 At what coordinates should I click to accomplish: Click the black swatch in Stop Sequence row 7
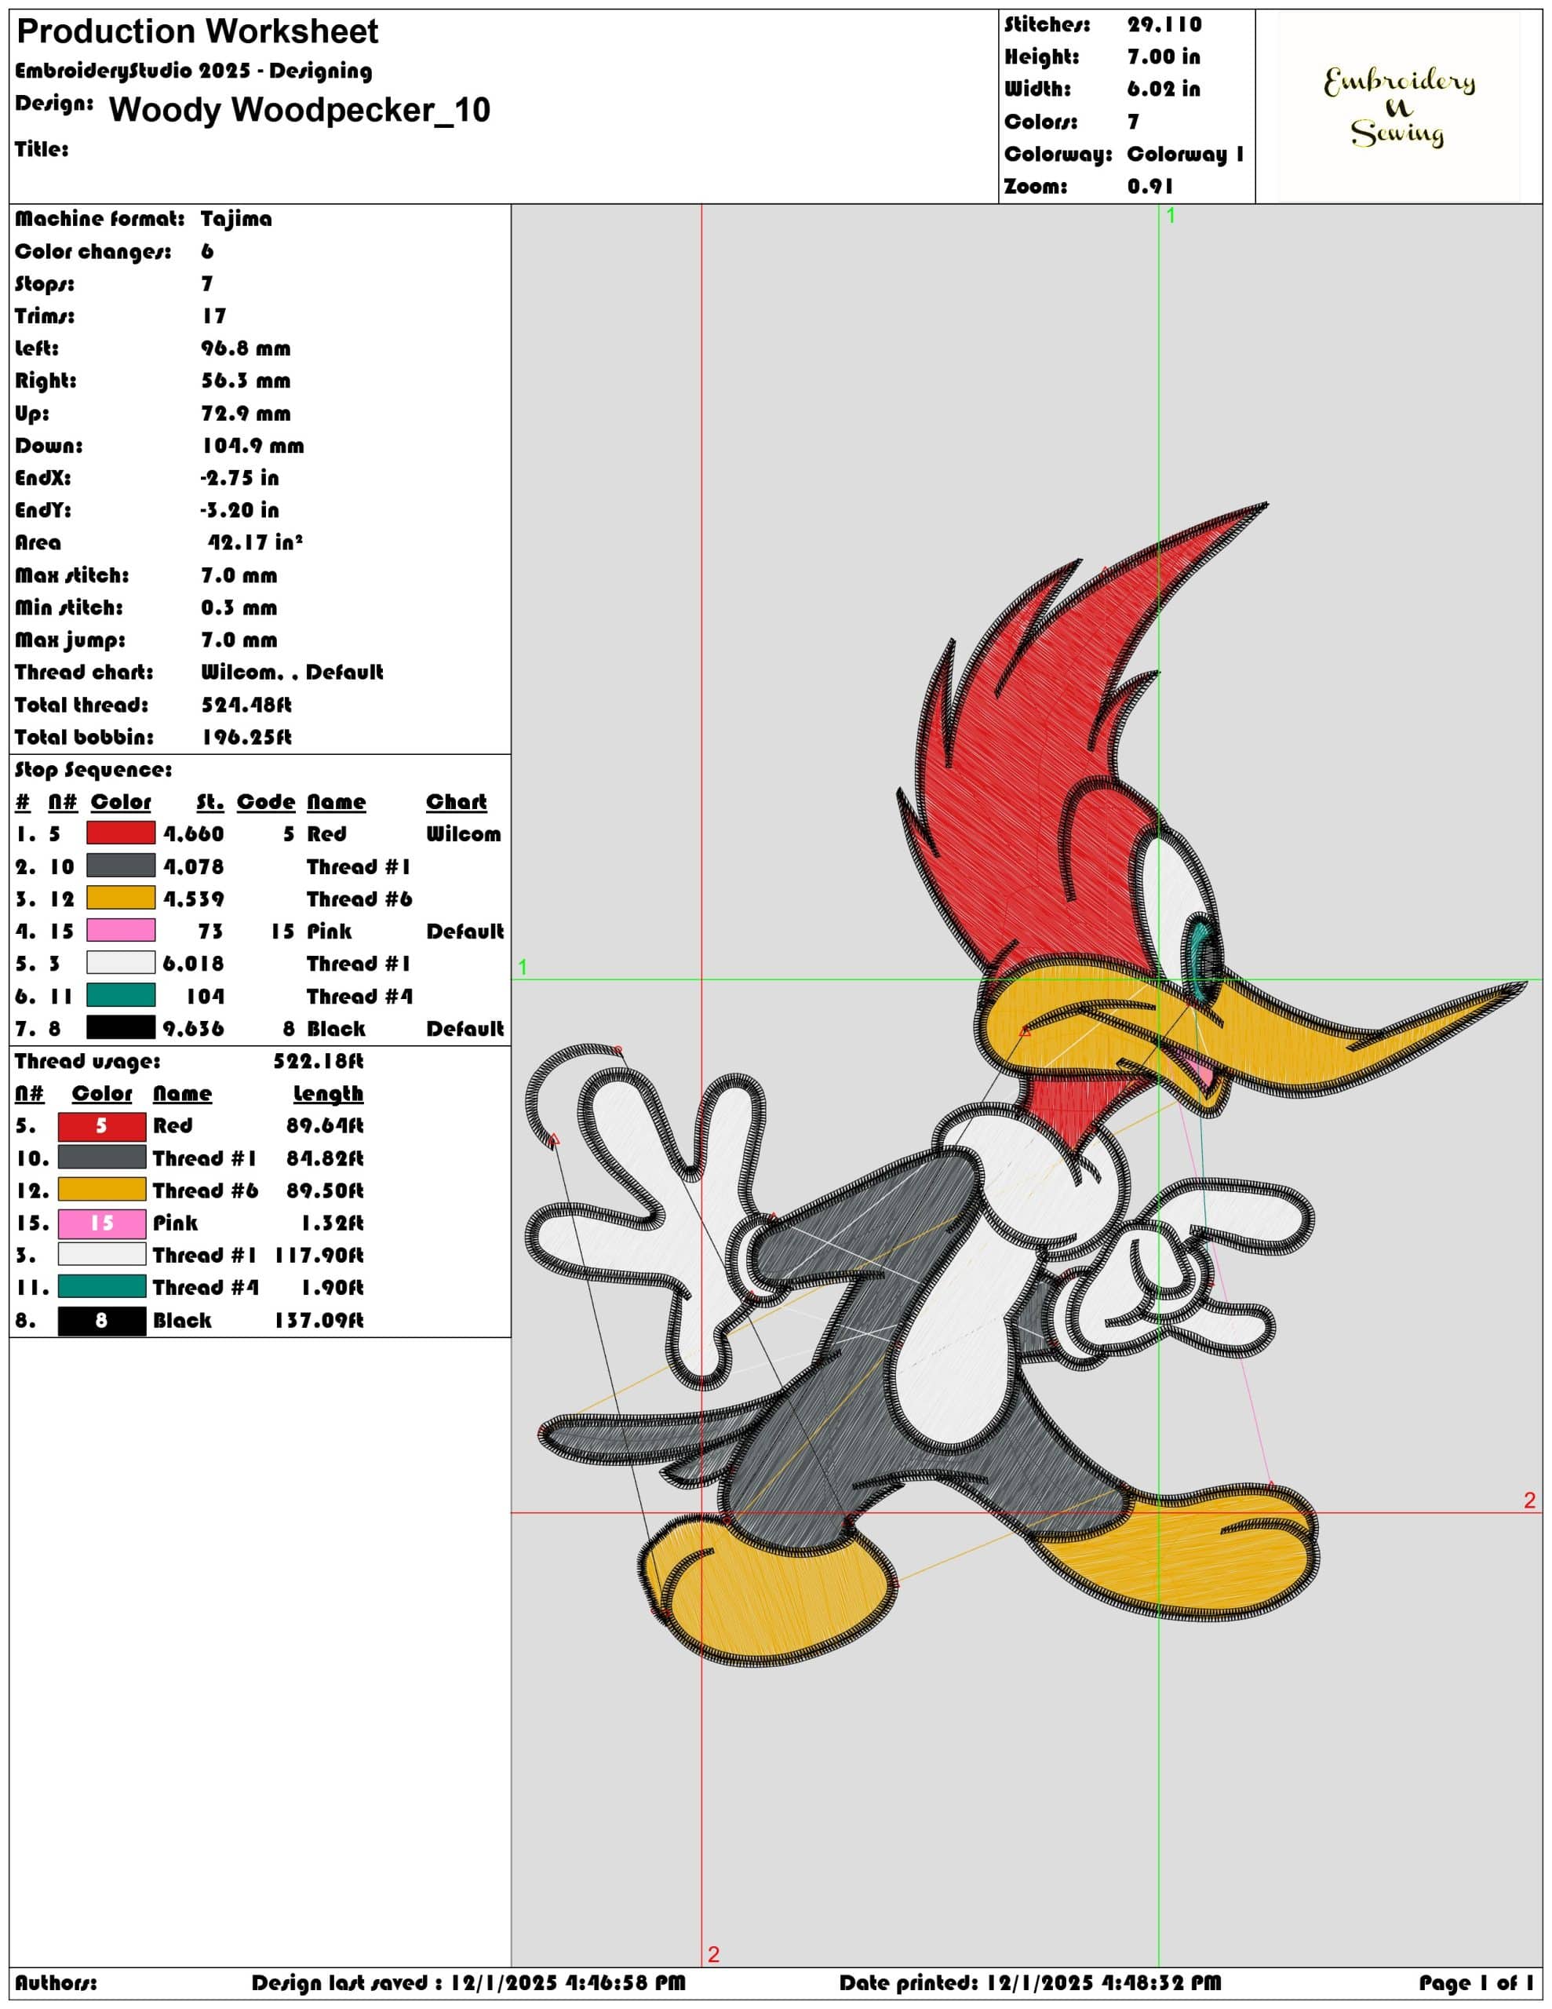pos(121,1027)
